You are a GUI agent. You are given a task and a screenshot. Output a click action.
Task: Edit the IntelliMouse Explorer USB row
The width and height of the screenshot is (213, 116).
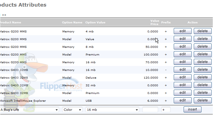pyautogui.click(x=183, y=100)
